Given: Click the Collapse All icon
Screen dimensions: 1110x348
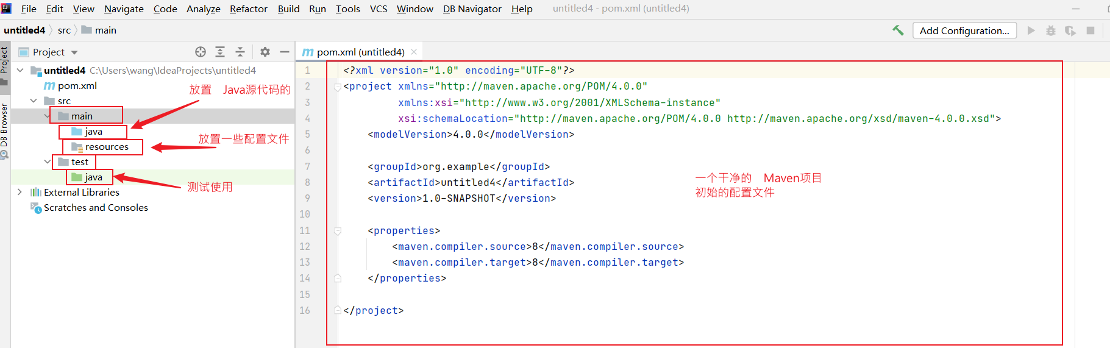Looking at the screenshot, I should pos(240,52).
